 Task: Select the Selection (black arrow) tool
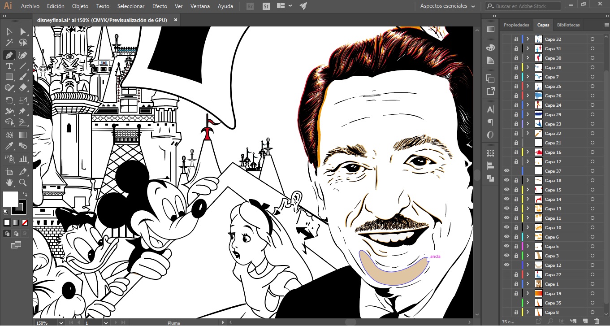point(9,31)
